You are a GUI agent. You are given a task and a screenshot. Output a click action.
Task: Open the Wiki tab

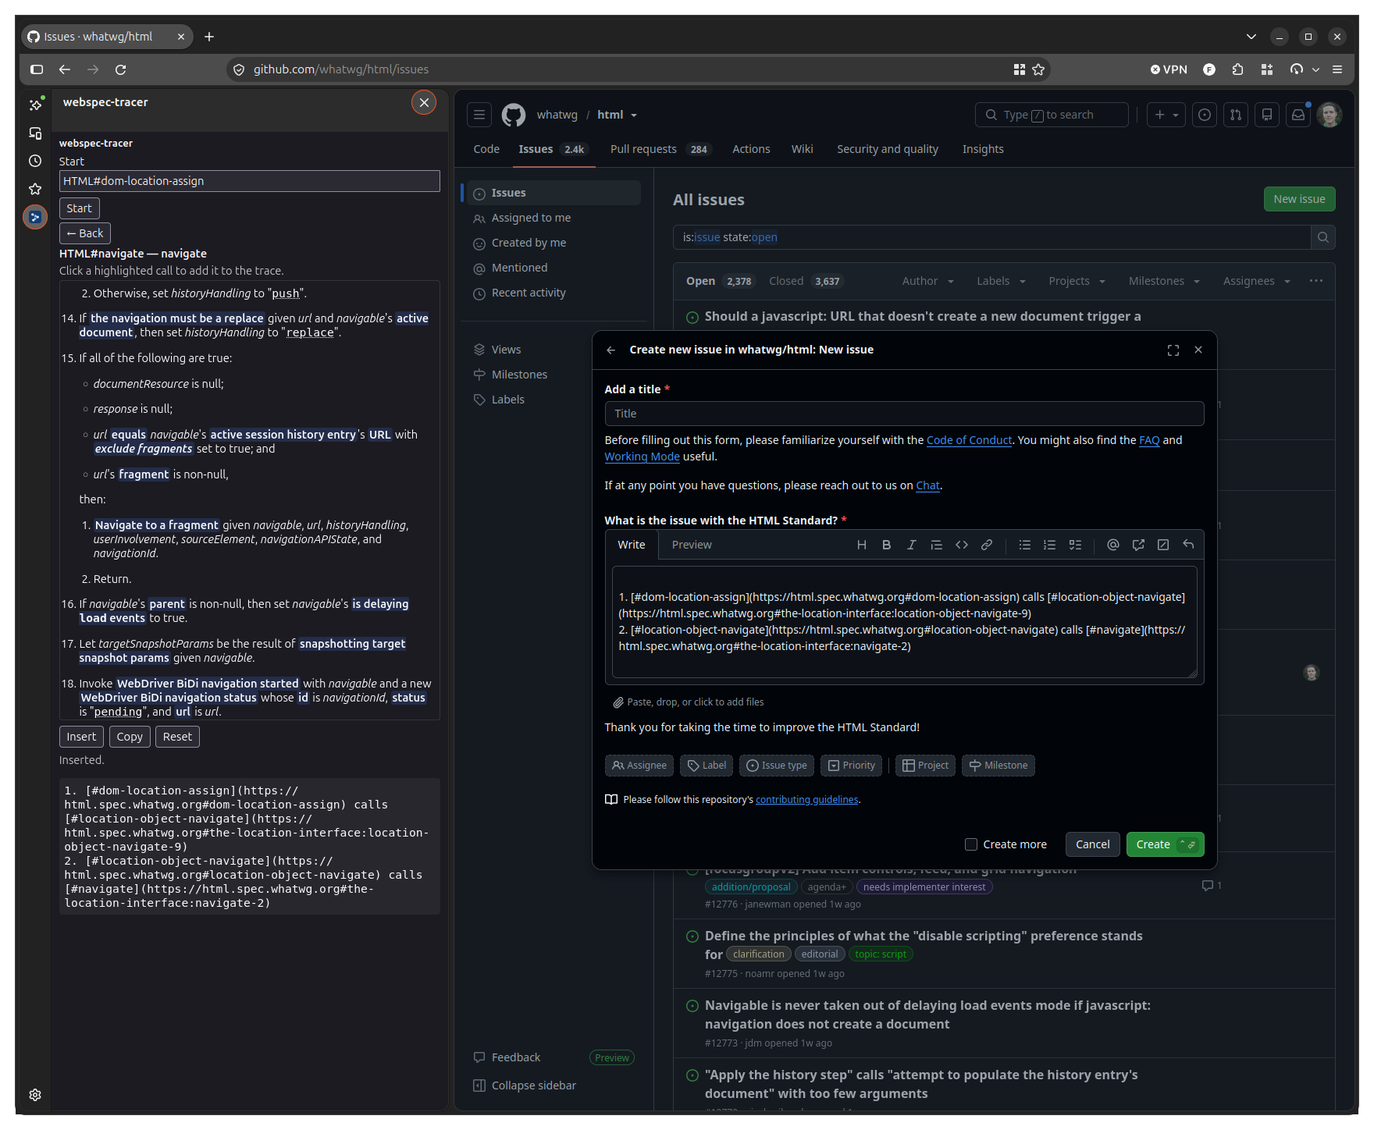(802, 149)
